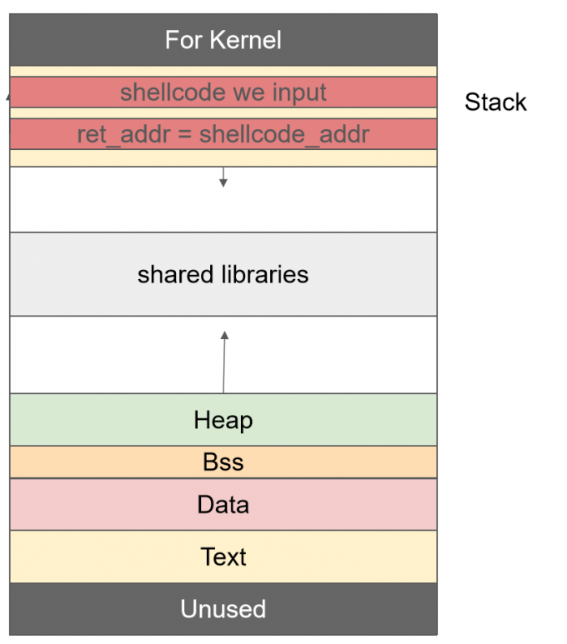
Task: Click the shared libraries region
Action: click(223, 274)
